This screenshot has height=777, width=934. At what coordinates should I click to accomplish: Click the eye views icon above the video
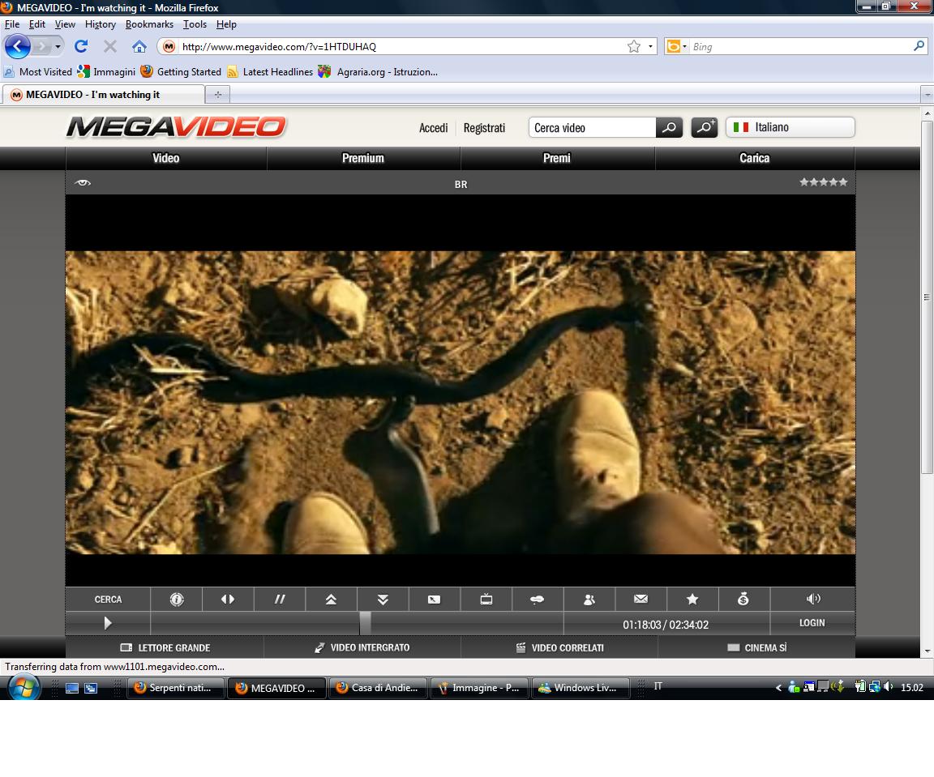tap(82, 183)
